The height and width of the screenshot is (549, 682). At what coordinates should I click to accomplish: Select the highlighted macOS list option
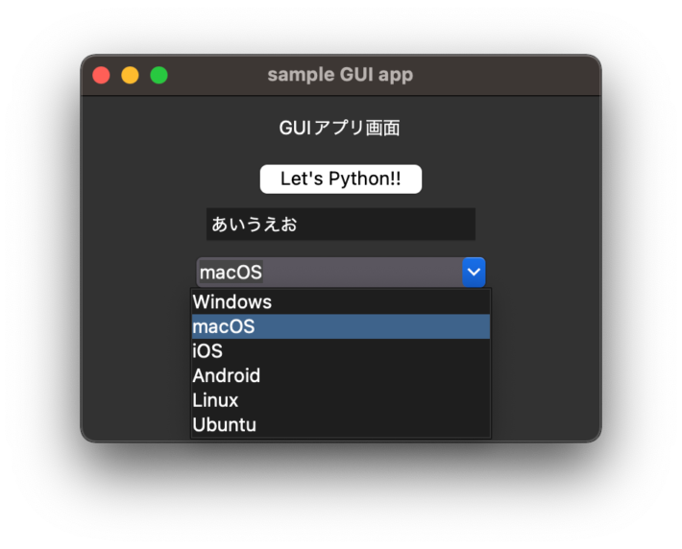(341, 326)
